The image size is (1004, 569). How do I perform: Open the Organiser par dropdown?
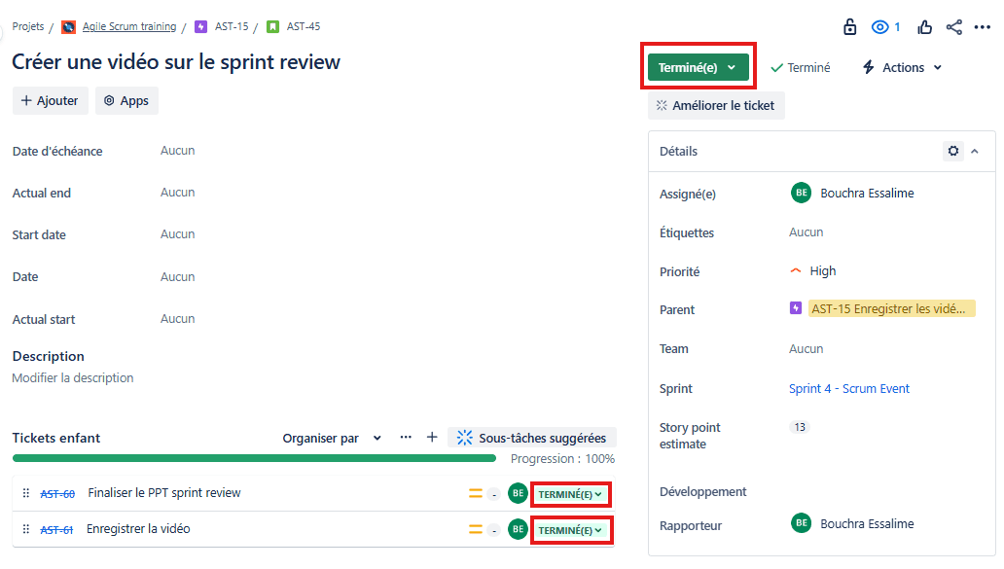pyautogui.click(x=332, y=438)
